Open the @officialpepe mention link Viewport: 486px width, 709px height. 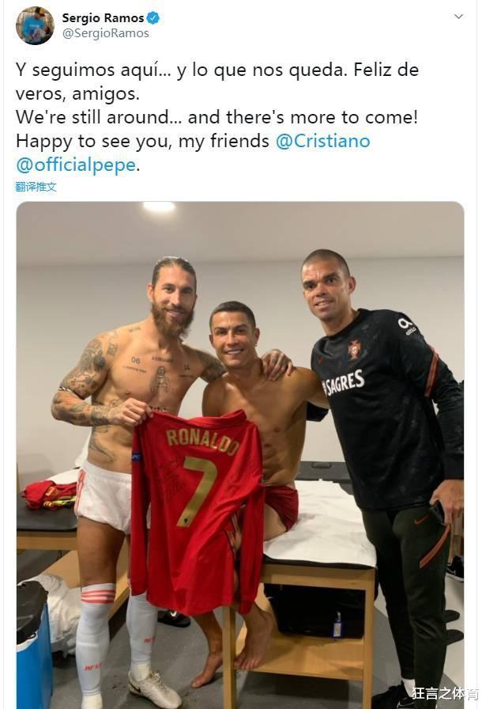pyautogui.click(x=76, y=165)
